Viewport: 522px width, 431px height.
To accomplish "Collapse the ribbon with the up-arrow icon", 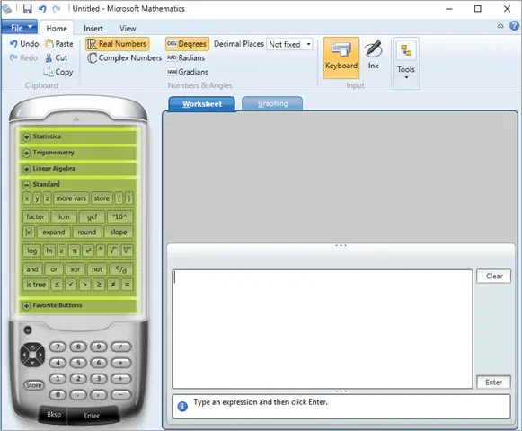I will 500,26.
